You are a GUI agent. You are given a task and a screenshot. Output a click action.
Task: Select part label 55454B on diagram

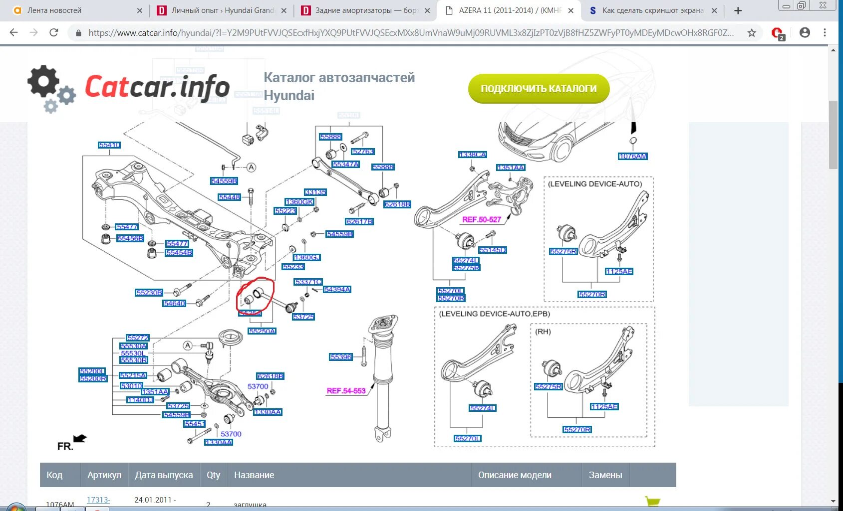[x=179, y=253]
